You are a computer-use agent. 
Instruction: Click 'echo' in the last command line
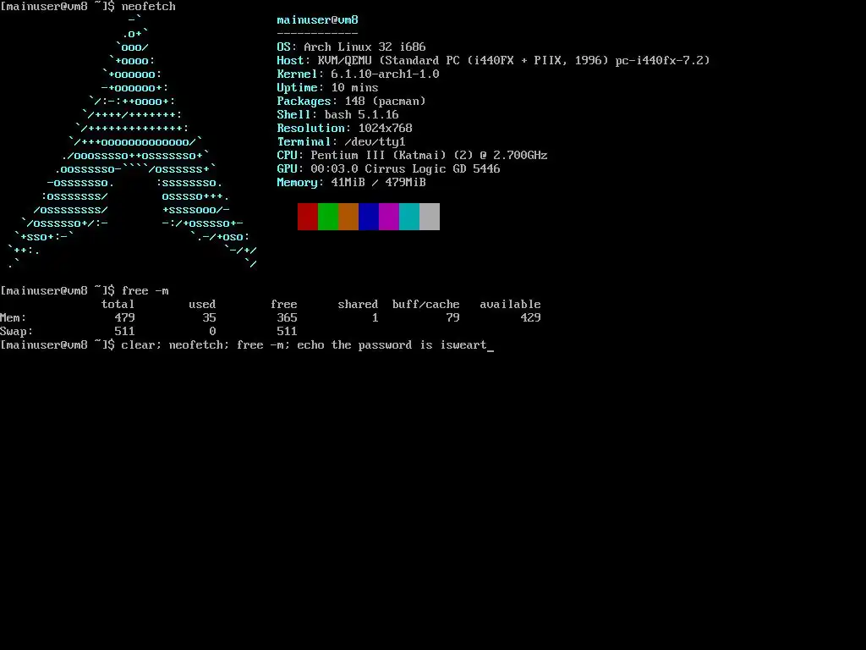tap(311, 345)
